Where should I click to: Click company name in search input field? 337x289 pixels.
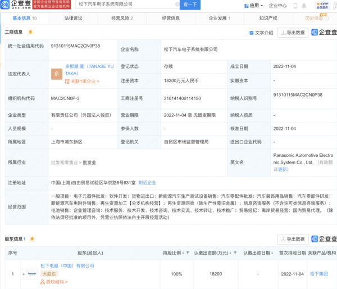[x=106, y=4]
